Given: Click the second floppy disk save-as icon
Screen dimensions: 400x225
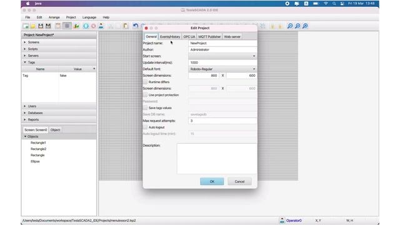Looking at the screenshot, I should point(48,26).
